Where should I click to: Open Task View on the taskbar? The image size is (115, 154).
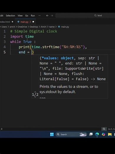pos(91,134)
